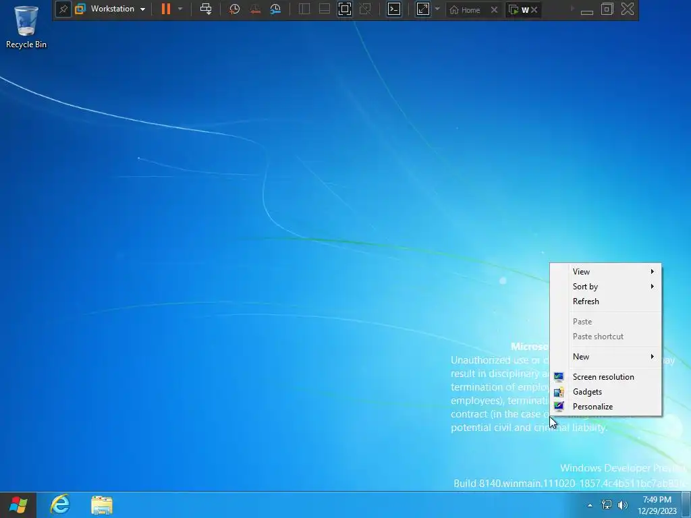
Task: Click the pin toolbar icon
Action: 63,9
